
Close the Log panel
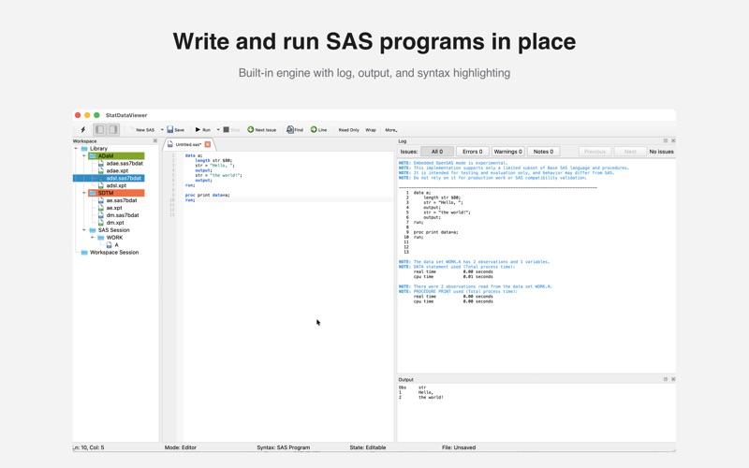click(673, 141)
